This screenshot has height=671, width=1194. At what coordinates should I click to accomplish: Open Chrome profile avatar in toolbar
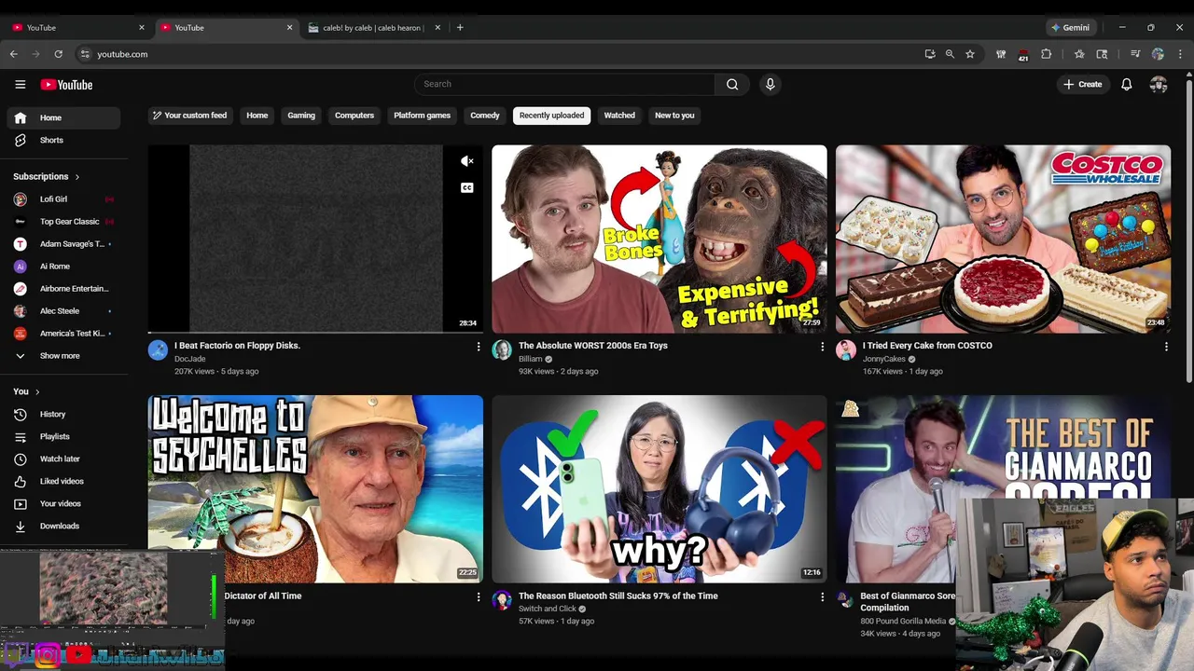click(x=1158, y=54)
